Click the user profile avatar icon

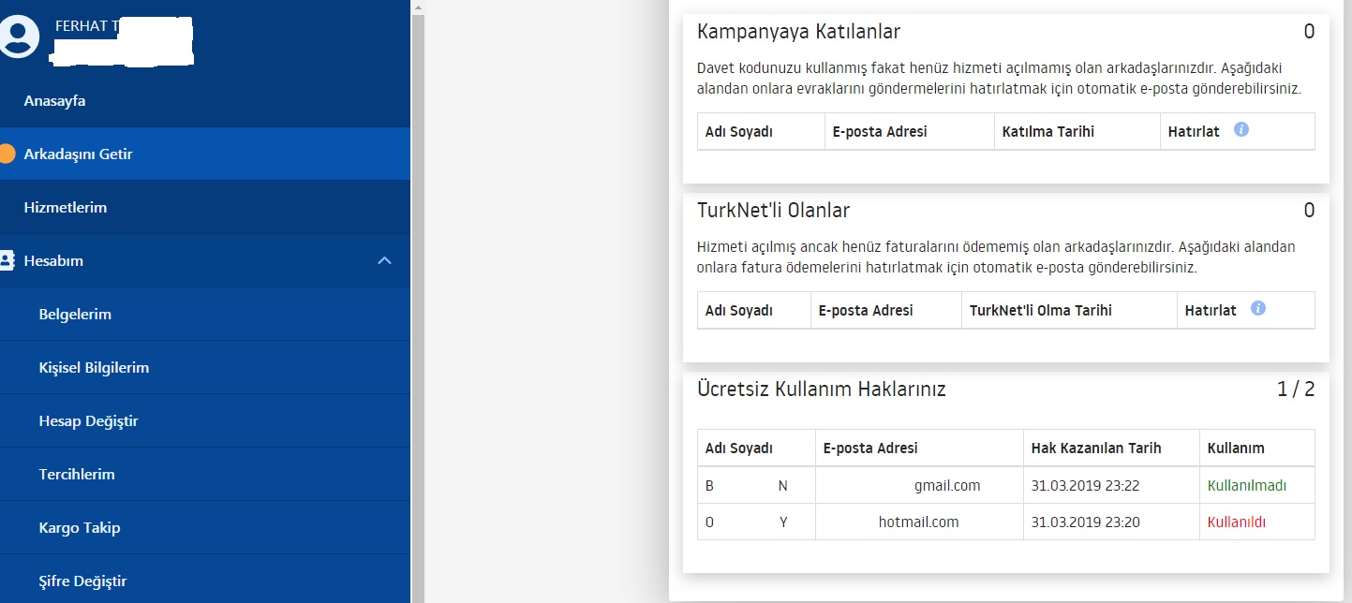coord(20,36)
